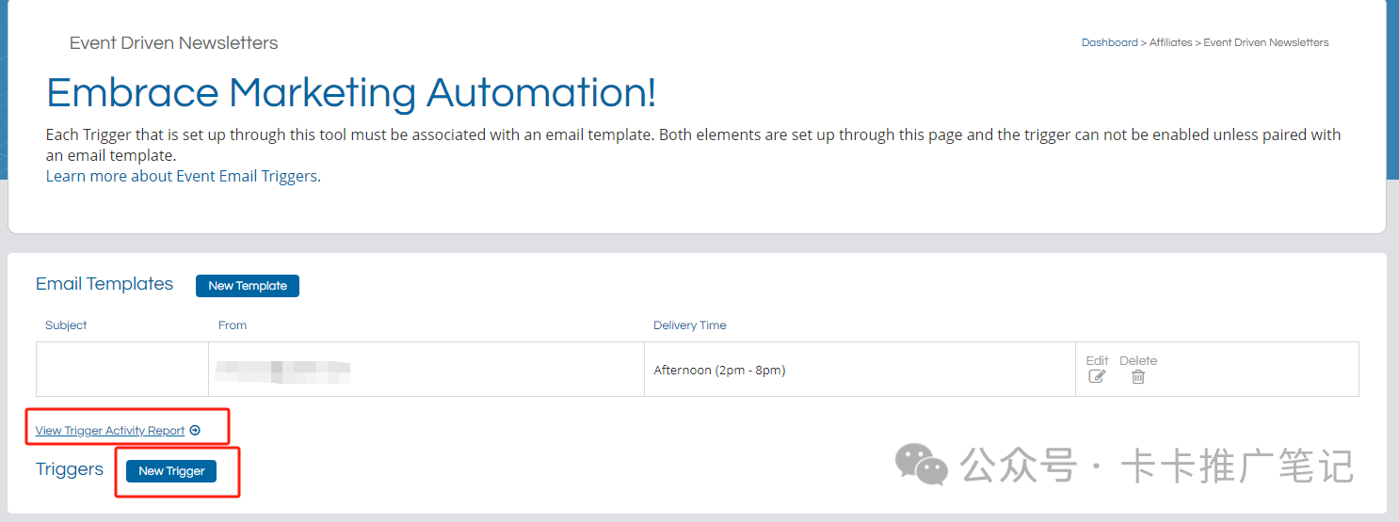Viewport: 1399px width, 522px height.
Task: Create a new email template
Action: coord(248,286)
